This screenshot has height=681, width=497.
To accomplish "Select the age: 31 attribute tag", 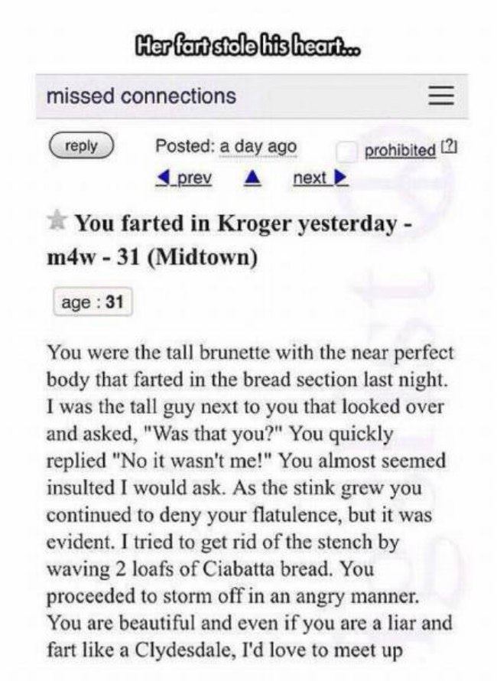I will 92,301.
